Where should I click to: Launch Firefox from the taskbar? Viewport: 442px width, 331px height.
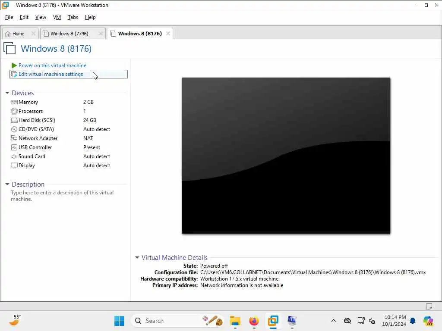point(254,321)
